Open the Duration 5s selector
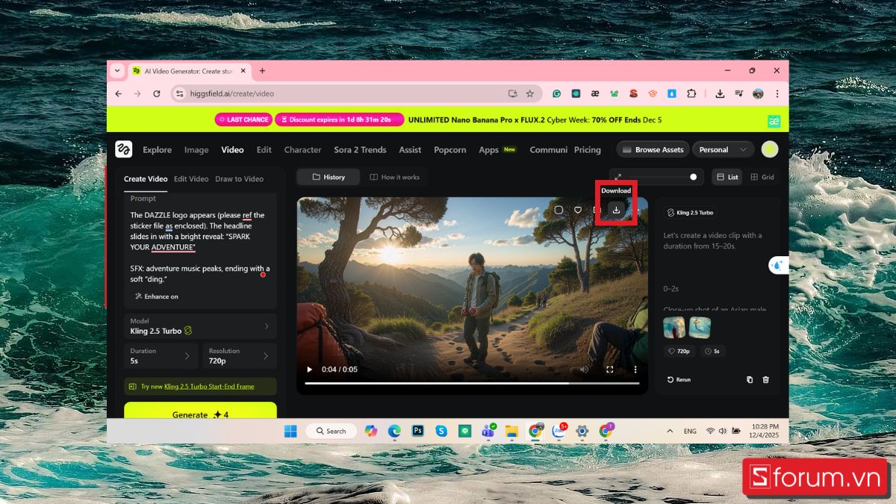The image size is (896, 504). (161, 356)
